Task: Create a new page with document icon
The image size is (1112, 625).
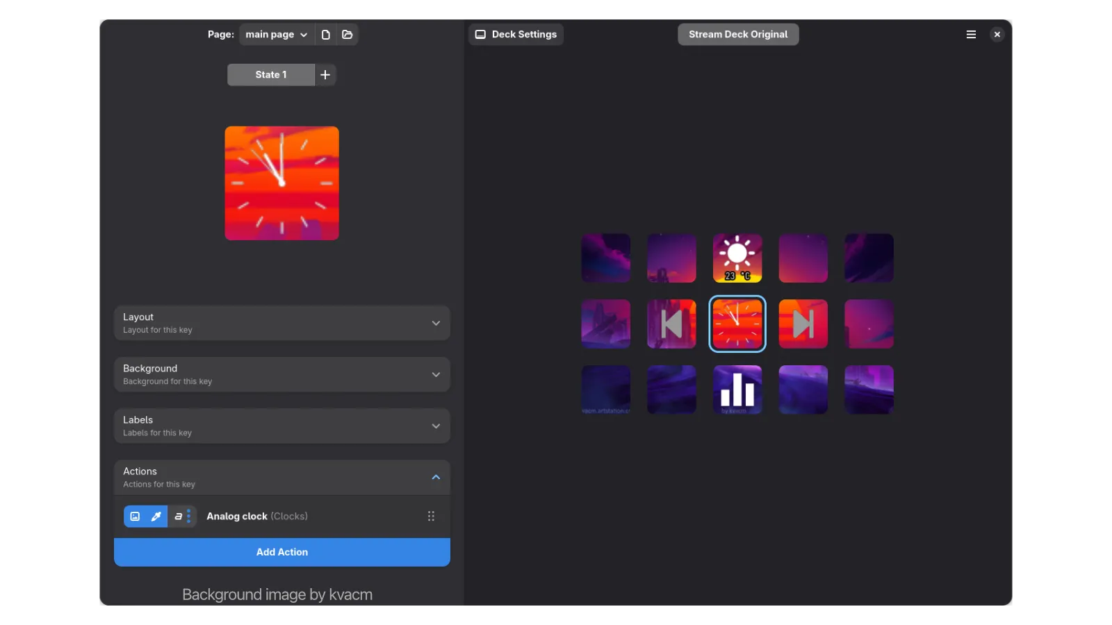Action: (x=325, y=35)
